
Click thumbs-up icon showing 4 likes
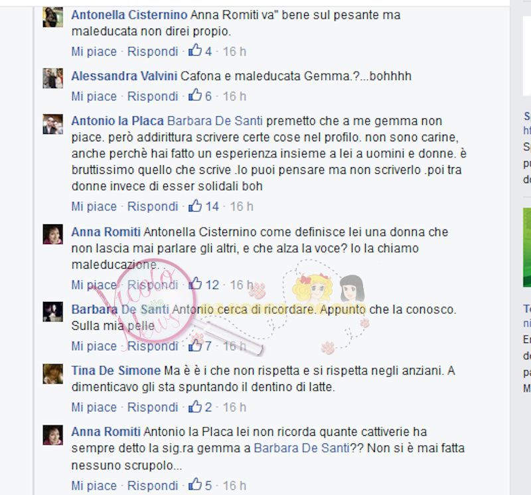point(195,50)
